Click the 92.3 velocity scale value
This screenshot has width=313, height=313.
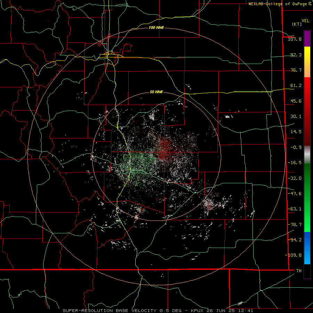click(296, 55)
